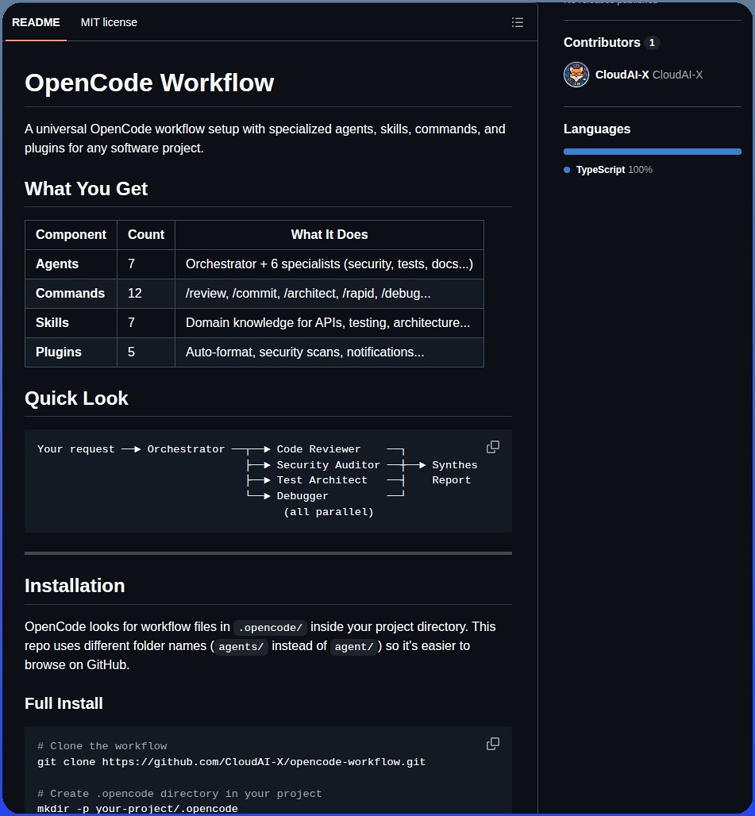Image resolution: width=755 pixels, height=816 pixels.
Task: Click the OpenCode Workflow heading
Action: (149, 83)
